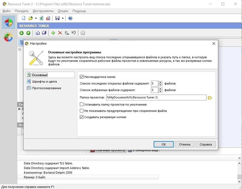Click the Обычный просмотр tab behind dialog
Viewport: 242px width, 189px height.
tap(108, 151)
